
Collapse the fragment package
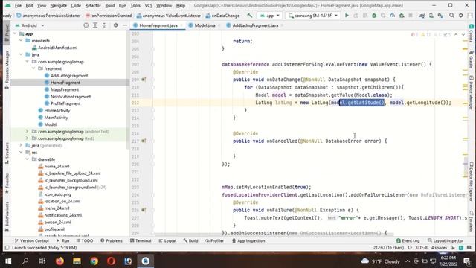[x=33, y=68]
